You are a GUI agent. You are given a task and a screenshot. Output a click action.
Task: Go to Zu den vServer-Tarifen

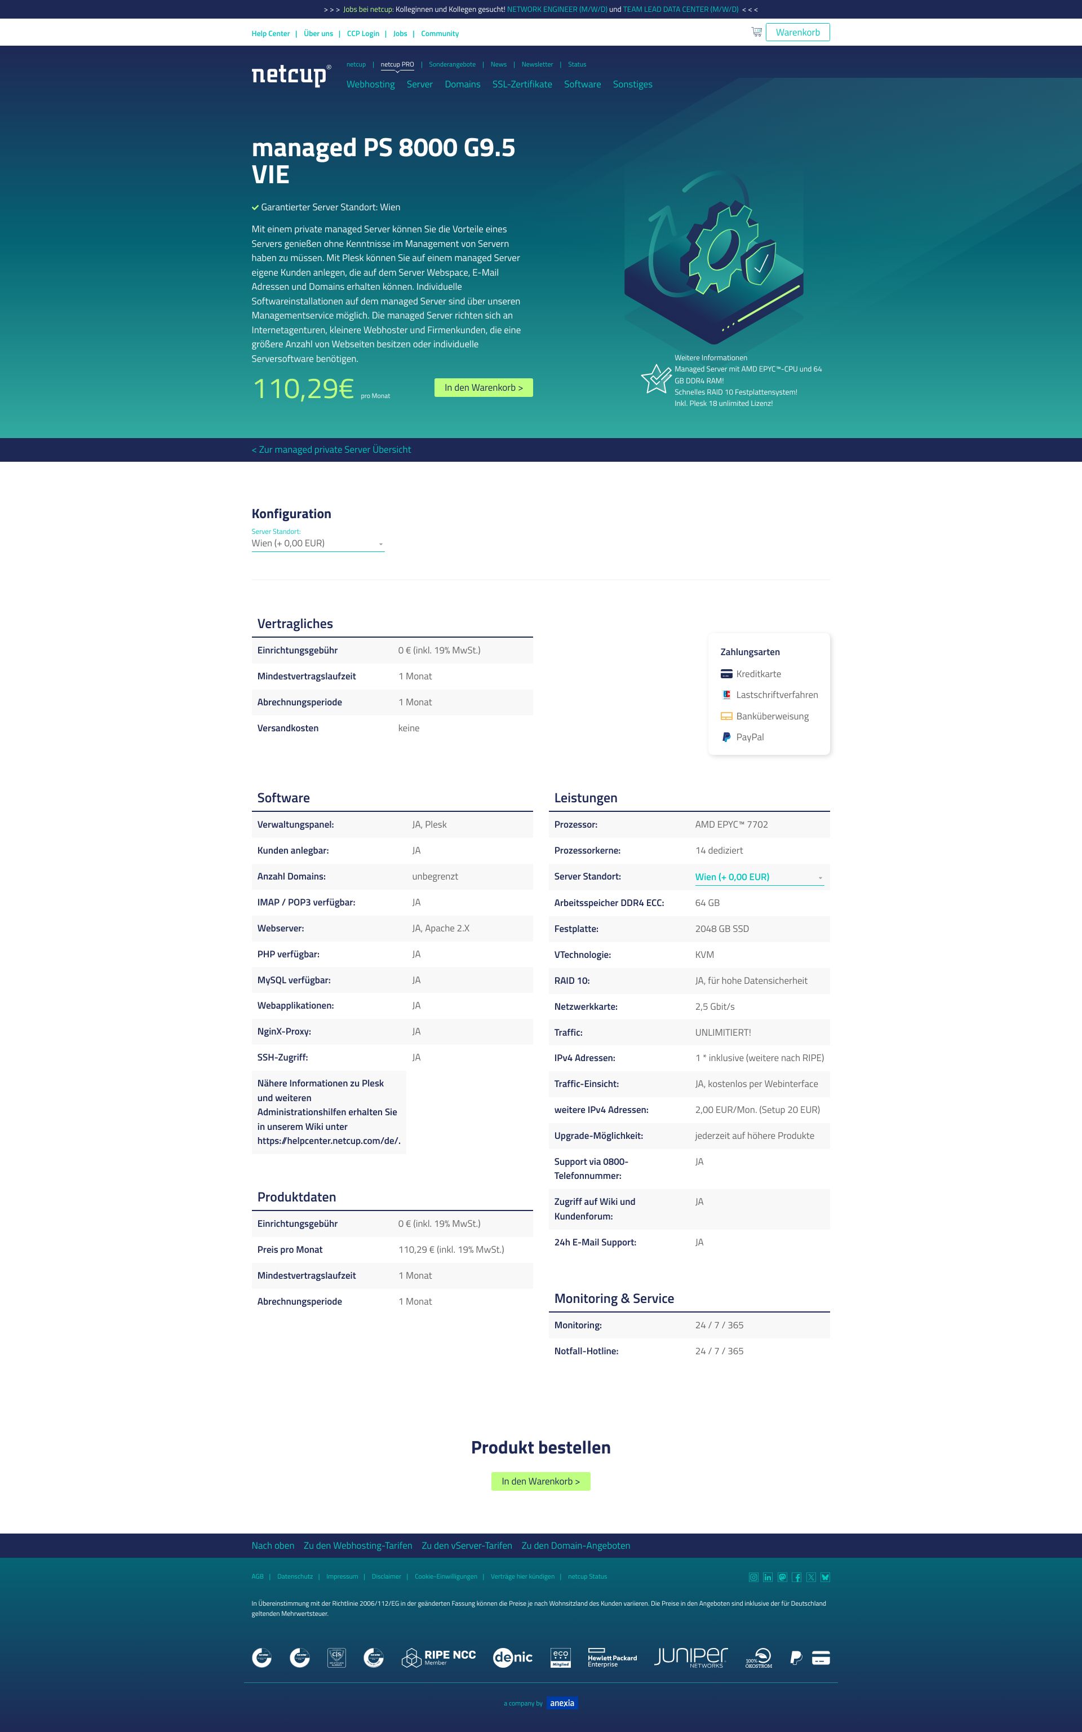pos(467,1545)
